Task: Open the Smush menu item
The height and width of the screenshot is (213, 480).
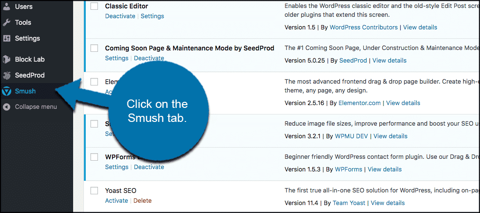Action: pyautogui.click(x=25, y=91)
